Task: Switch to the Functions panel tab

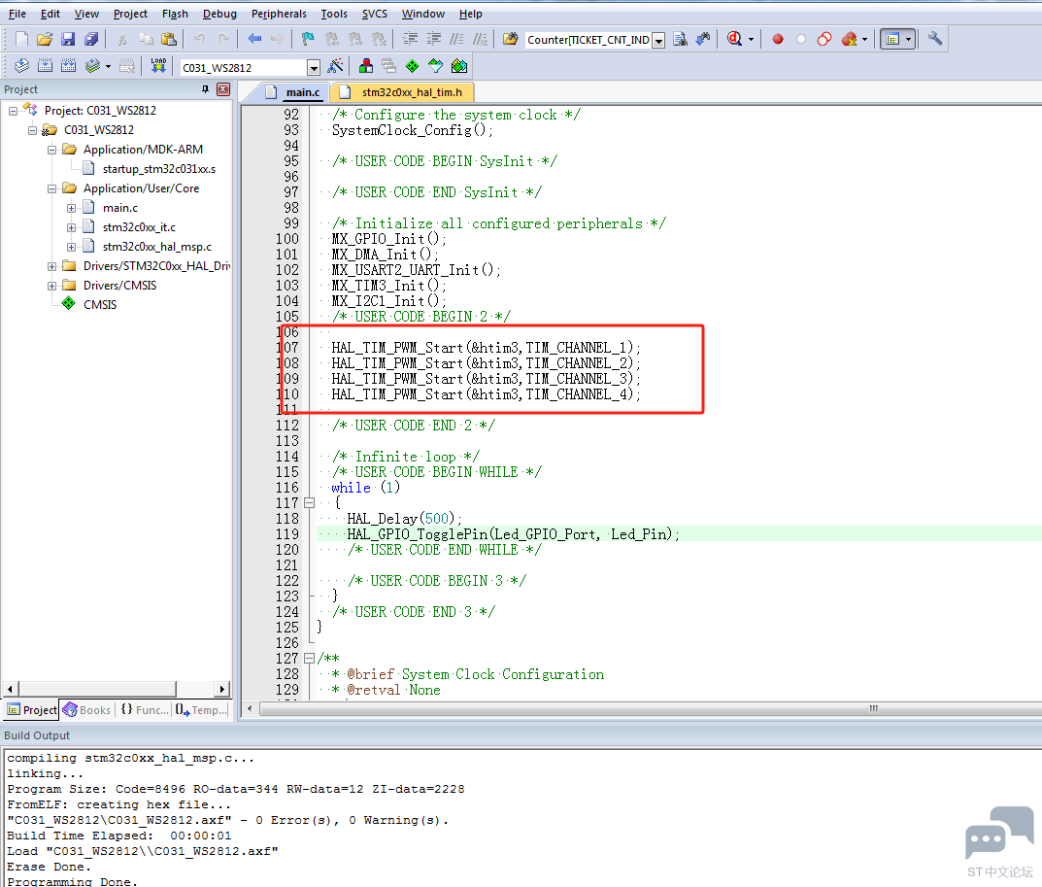Action: [x=145, y=710]
